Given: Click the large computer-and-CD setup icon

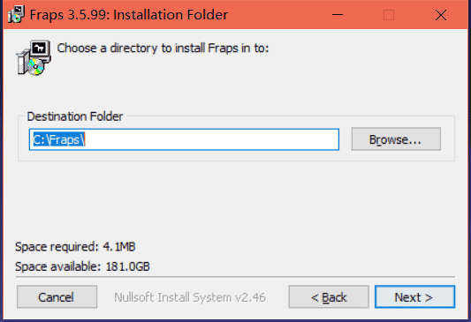Looking at the screenshot, I should point(34,57).
